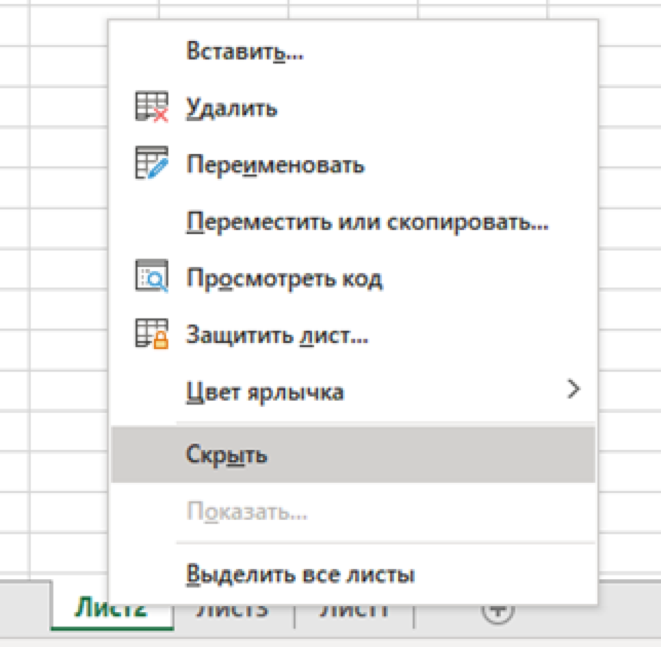Click the Удалить delete-sheet icon
The image size is (661, 647).
[151, 107]
